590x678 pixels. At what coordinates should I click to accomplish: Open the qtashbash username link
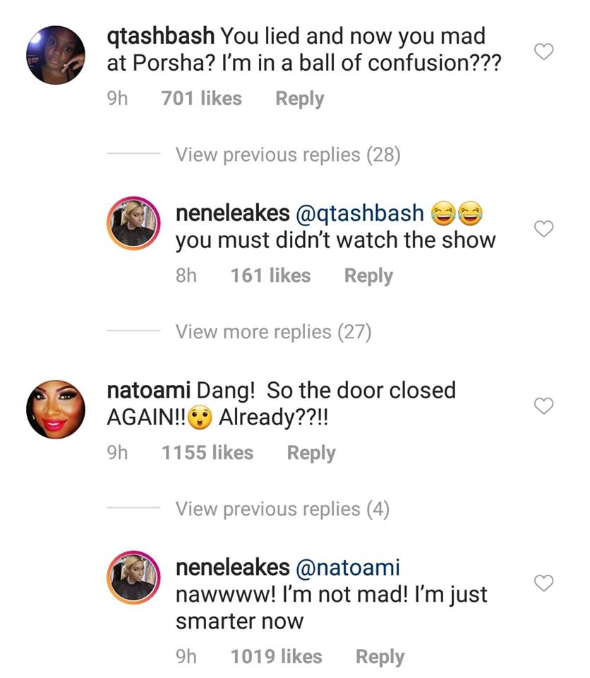pos(160,35)
